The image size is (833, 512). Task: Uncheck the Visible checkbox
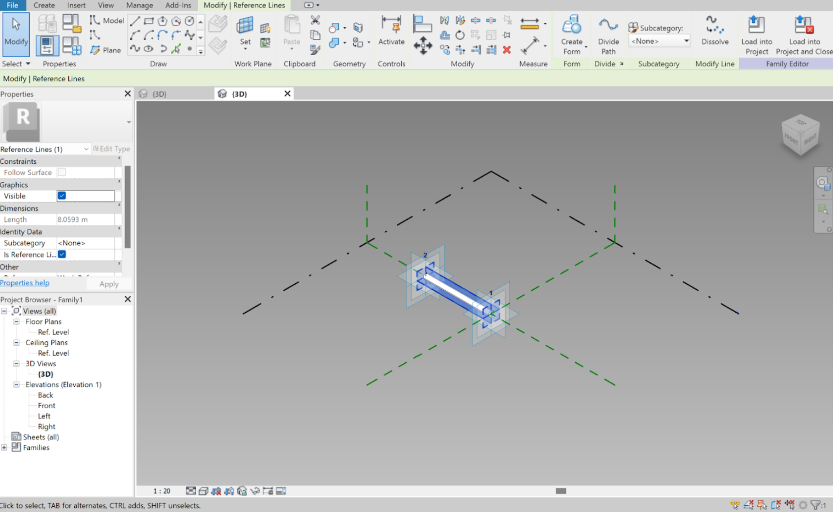[x=62, y=196]
